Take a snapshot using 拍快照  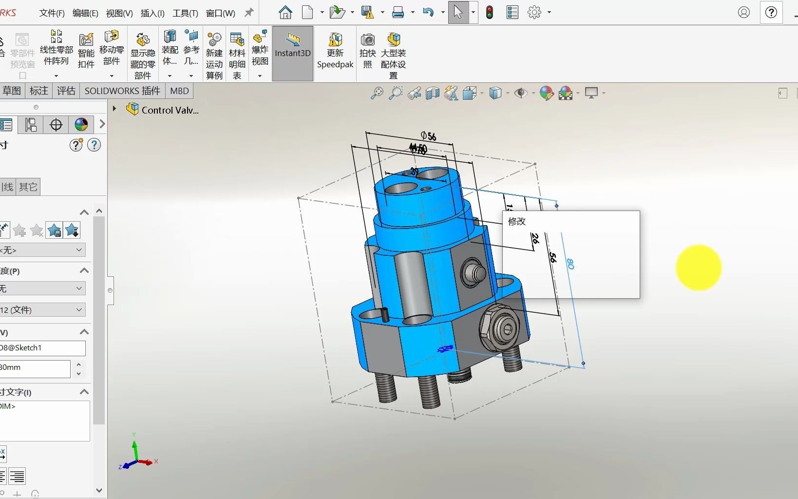[367, 54]
